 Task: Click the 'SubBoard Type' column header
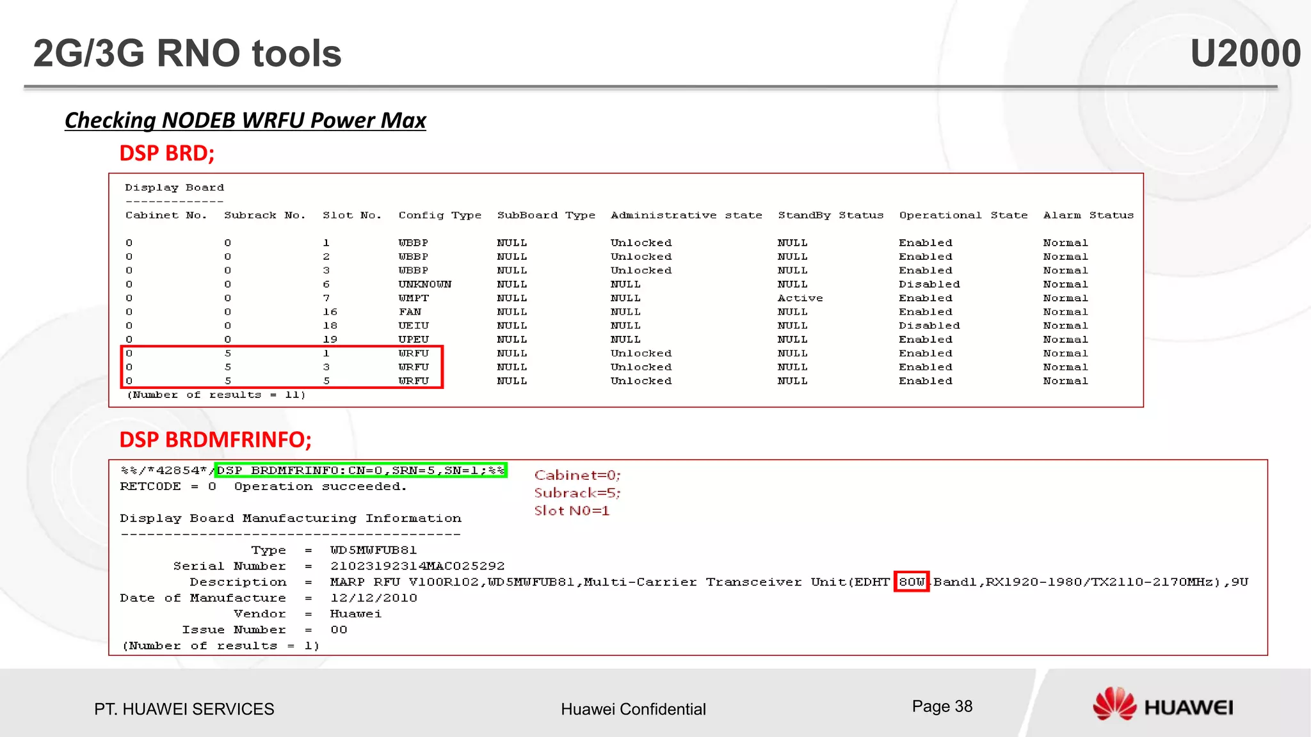click(x=546, y=216)
